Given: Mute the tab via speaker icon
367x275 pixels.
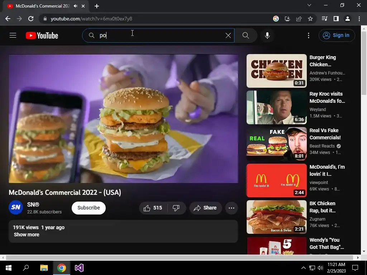Looking at the screenshot, I should coord(75,6).
